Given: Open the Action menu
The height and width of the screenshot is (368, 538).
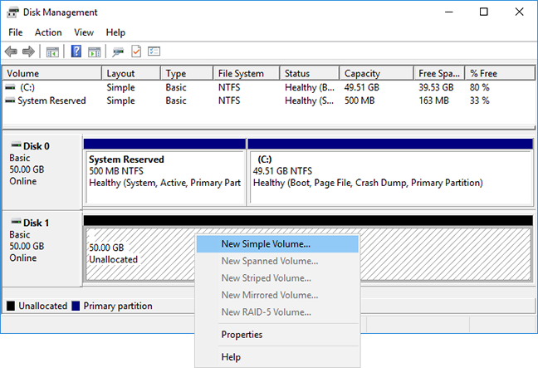Looking at the screenshot, I should (x=48, y=32).
